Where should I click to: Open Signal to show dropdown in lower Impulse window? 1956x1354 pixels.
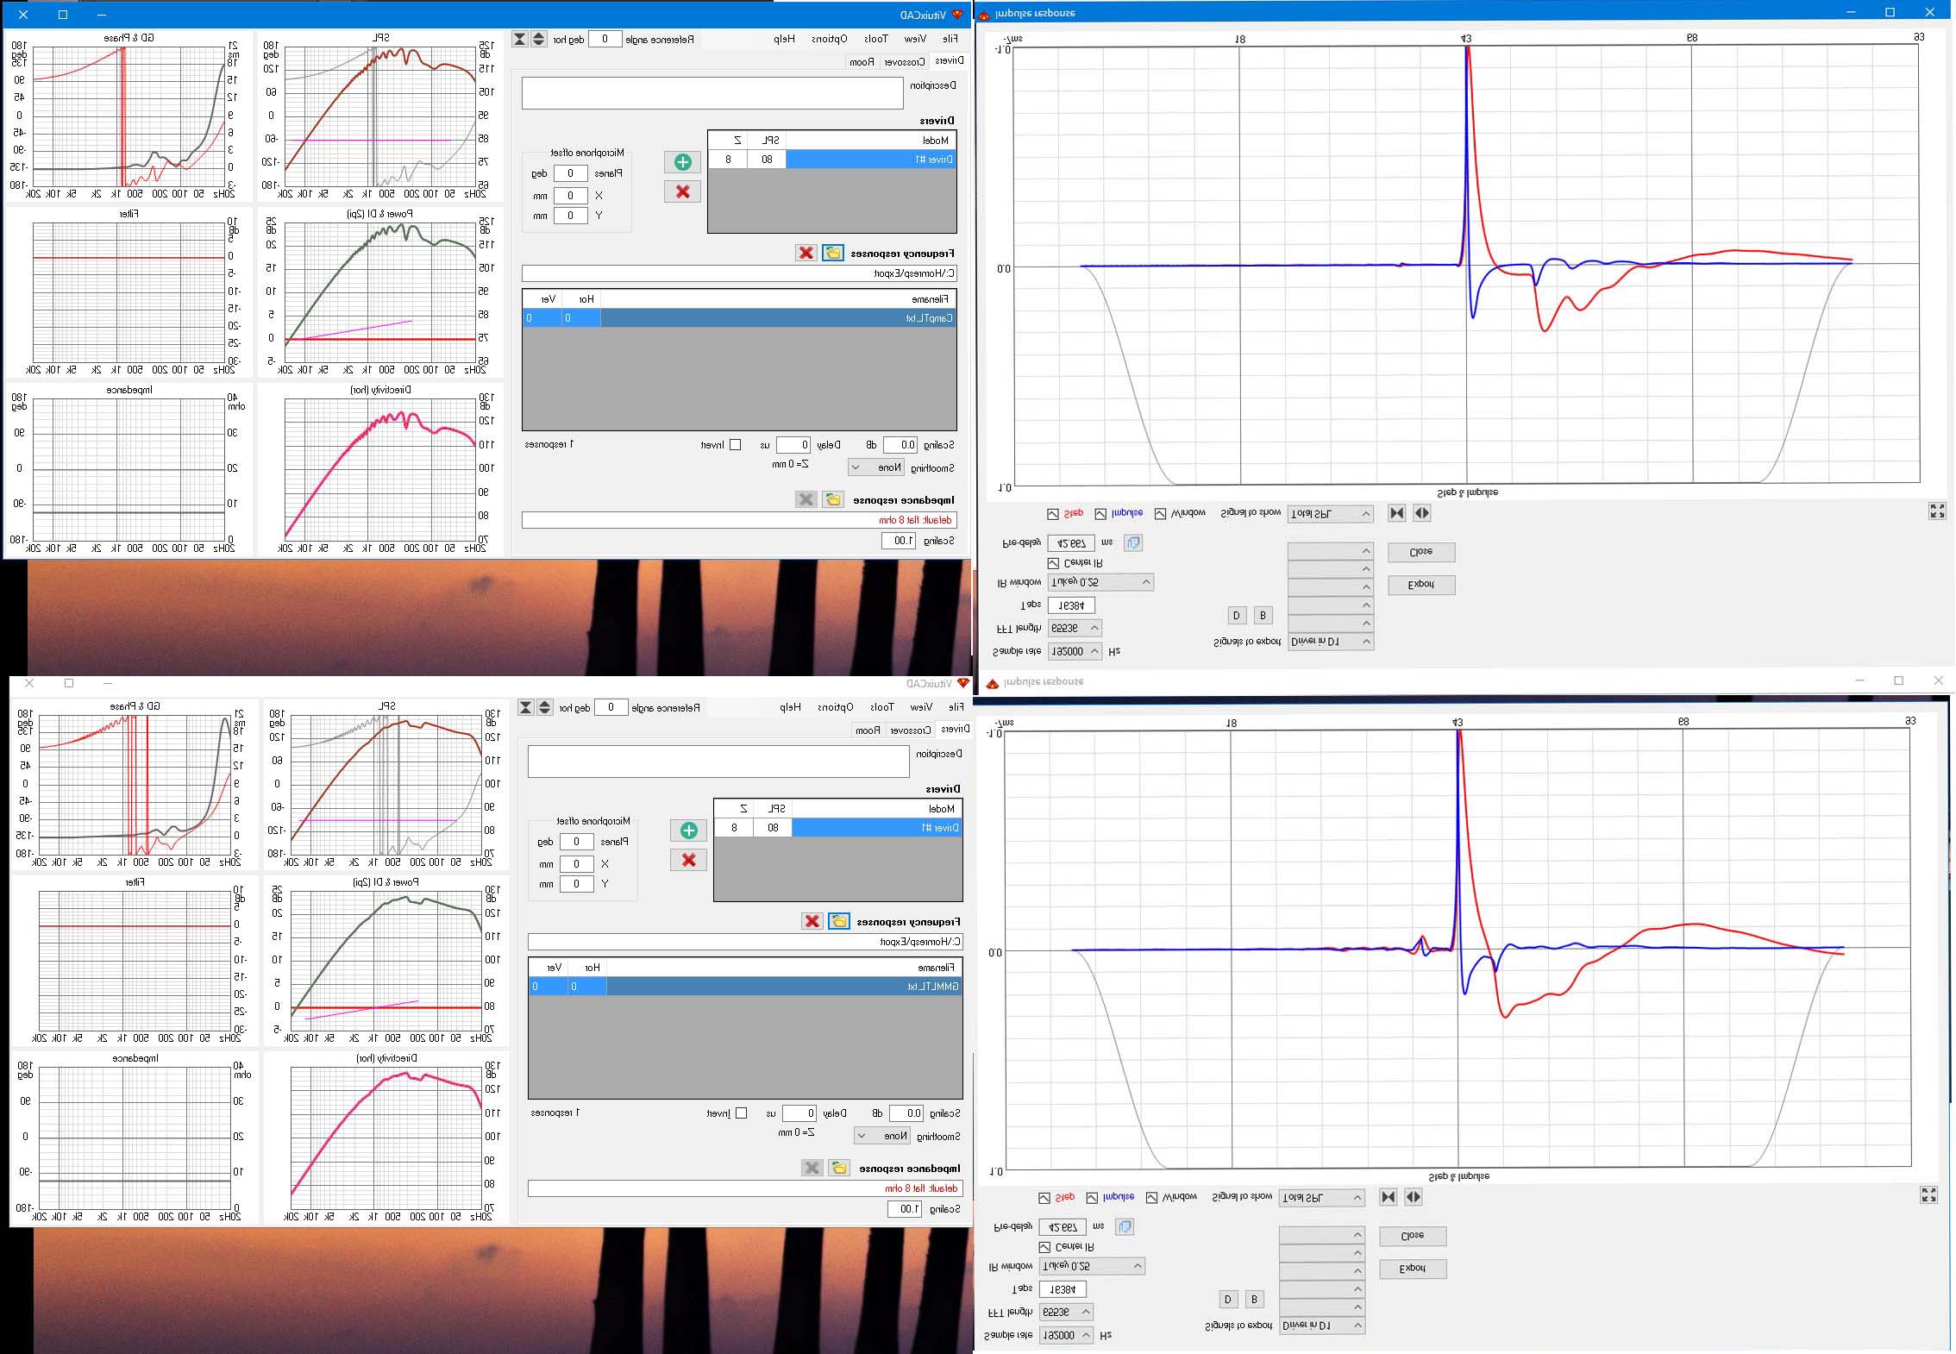point(1321,1198)
